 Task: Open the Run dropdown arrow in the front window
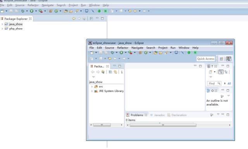pos(126,52)
